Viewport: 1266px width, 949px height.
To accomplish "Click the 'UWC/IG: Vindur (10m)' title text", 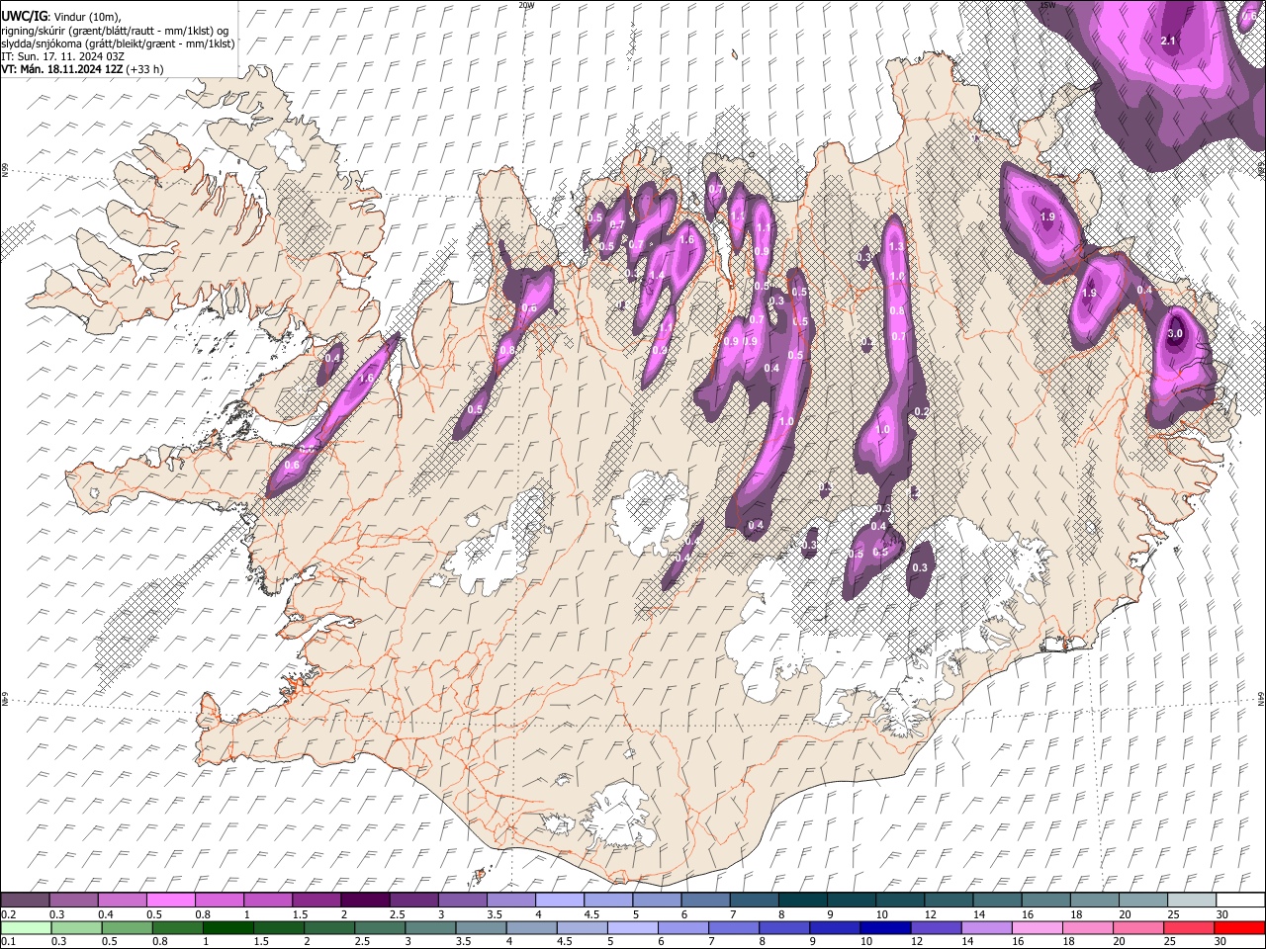I will tap(61, 17).
